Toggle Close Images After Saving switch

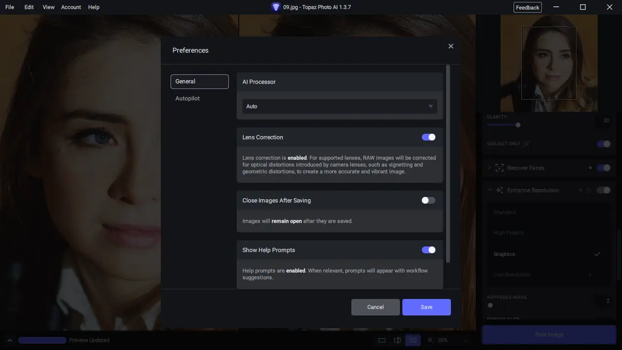point(429,200)
